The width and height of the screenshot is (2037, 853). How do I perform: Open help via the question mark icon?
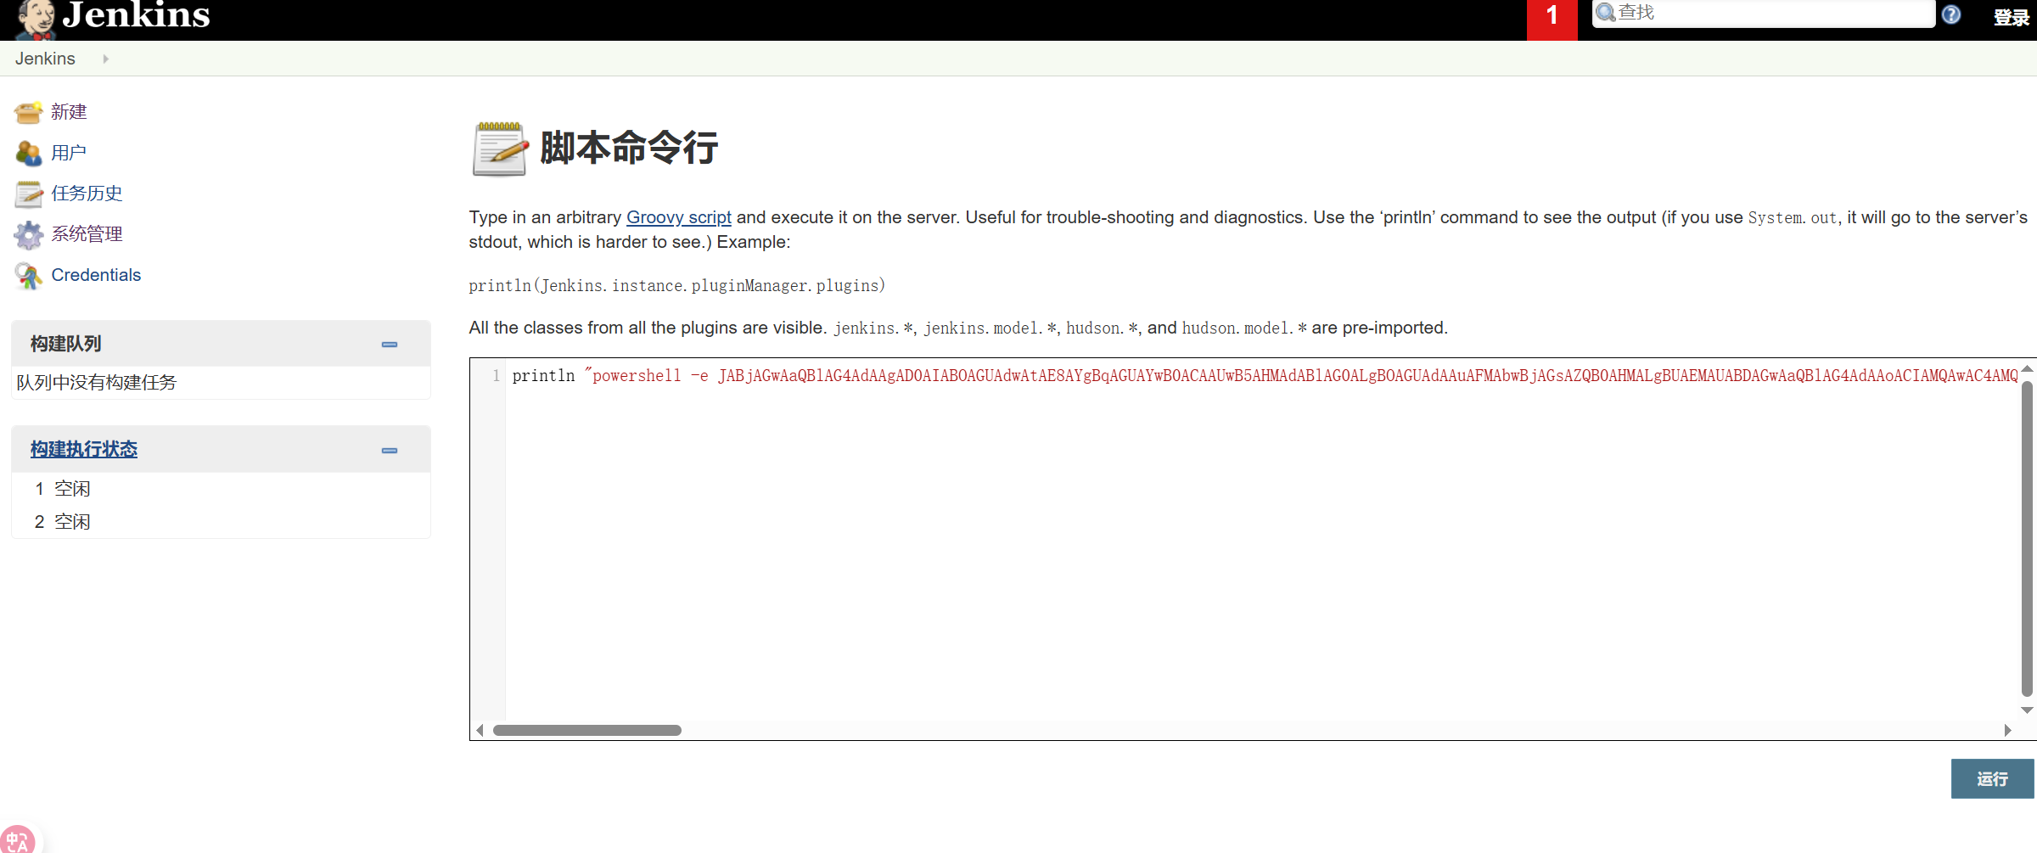click(x=1950, y=14)
